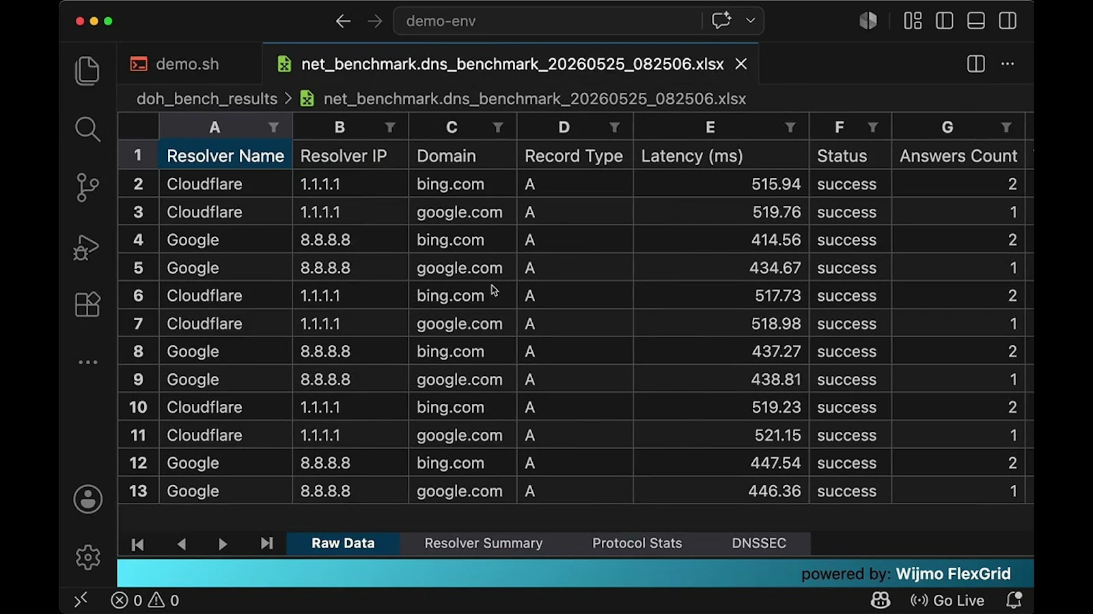Open the errors and warnings problems indicator
Viewport: 1093px width, 614px height.
click(145, 600)
